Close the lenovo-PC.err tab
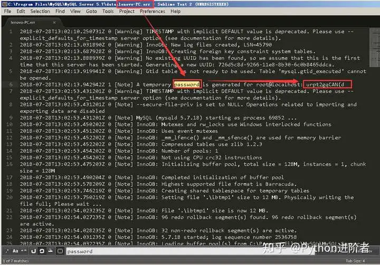 pyautogui.click(x=54, y=23)
